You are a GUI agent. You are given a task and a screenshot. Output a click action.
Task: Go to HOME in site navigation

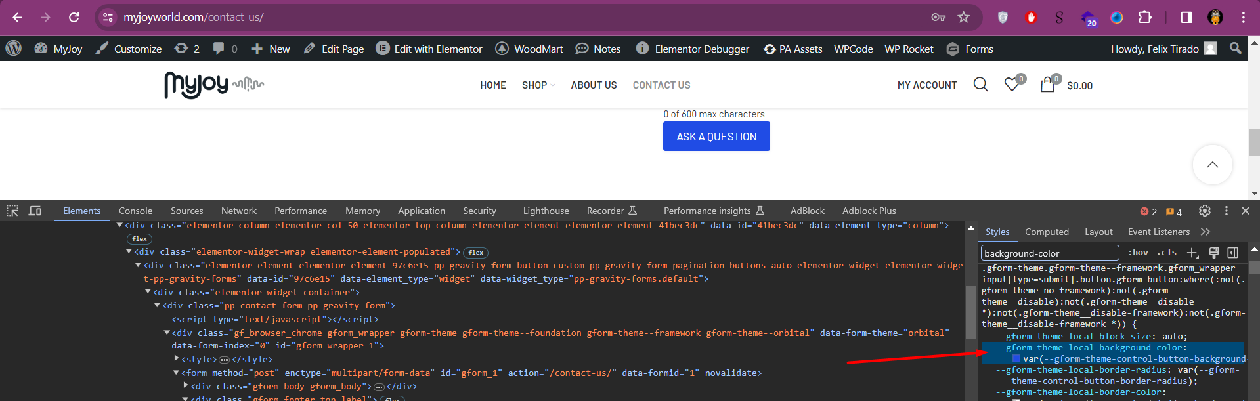493,85
